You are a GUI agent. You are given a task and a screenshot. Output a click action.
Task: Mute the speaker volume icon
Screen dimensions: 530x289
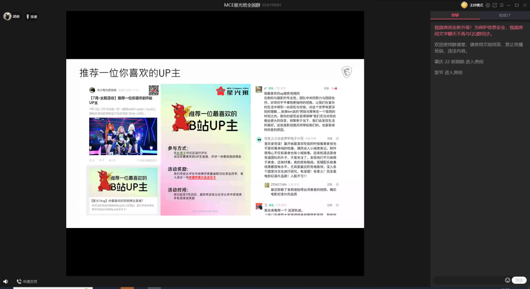pyautogui.click(x=6, y=281)
